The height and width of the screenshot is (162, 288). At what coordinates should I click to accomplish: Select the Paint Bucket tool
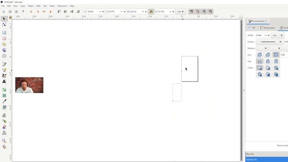4,107
